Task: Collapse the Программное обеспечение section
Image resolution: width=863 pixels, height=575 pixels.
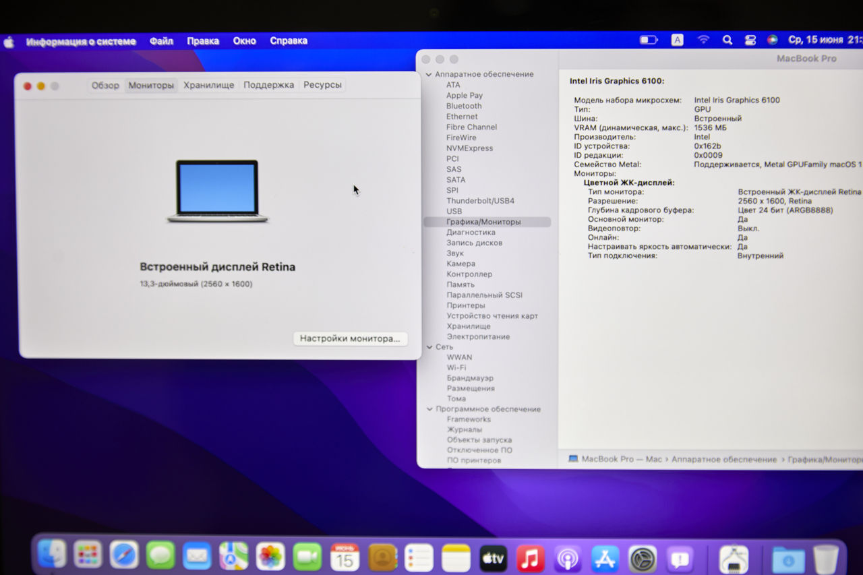Action: pos(429,408)
